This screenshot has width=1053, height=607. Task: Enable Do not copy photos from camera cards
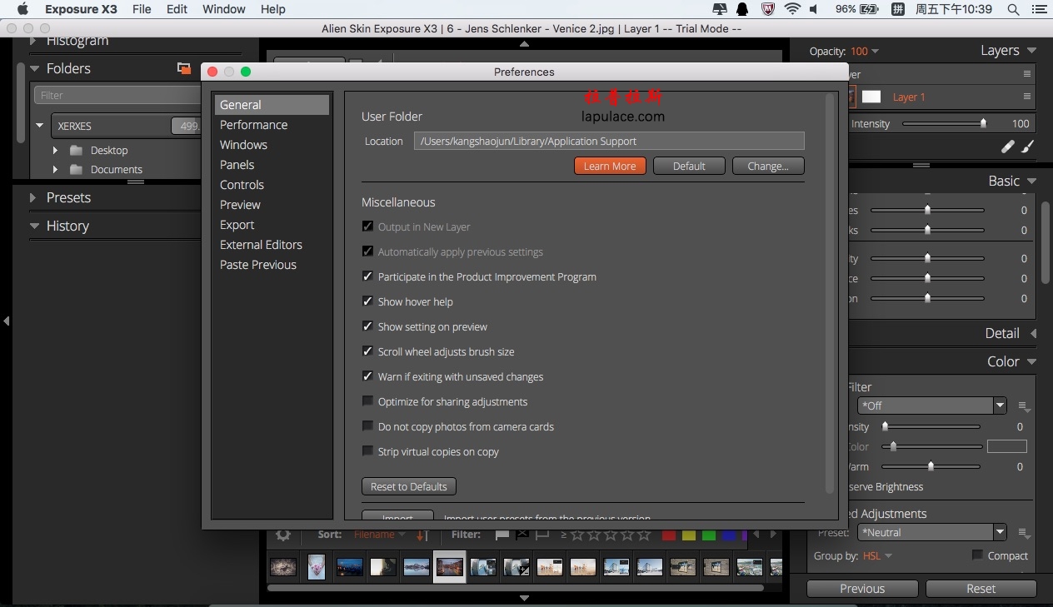(x=367, y=426)
